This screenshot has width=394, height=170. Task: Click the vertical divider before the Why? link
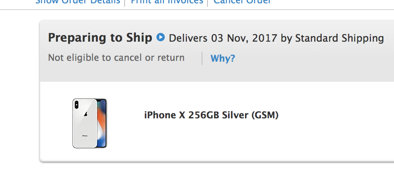coord(202,58)
